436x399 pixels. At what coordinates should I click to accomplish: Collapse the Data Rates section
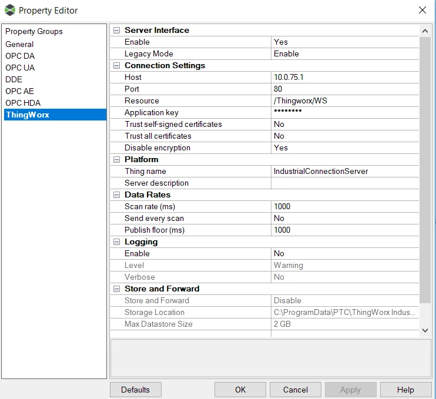pos(116,195)
